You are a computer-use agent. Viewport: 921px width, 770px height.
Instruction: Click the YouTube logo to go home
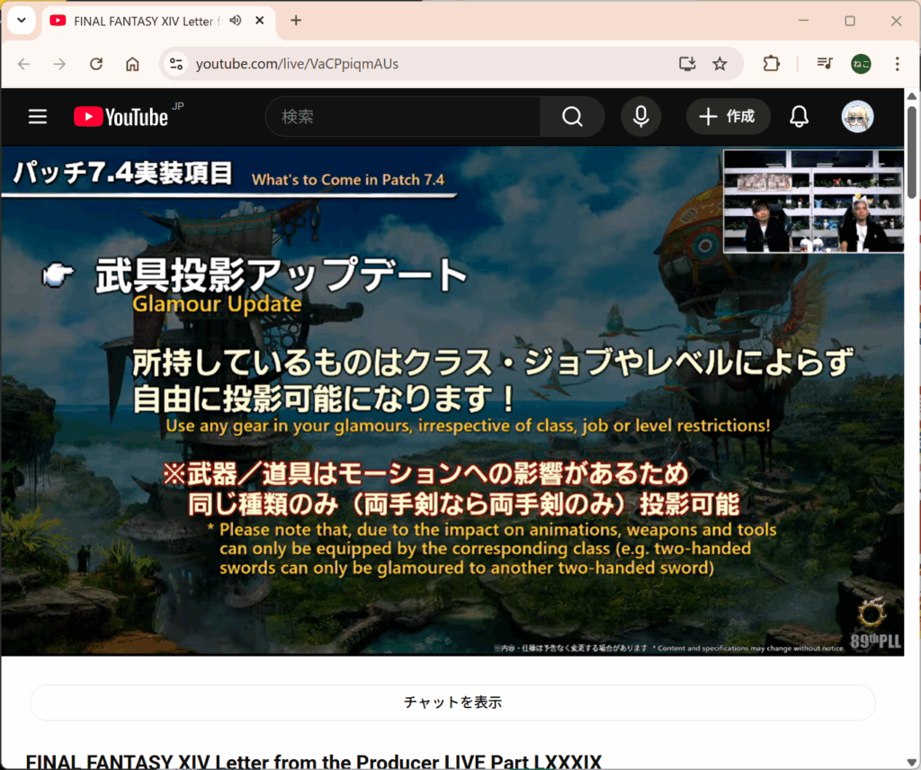[x=121, y=117]
